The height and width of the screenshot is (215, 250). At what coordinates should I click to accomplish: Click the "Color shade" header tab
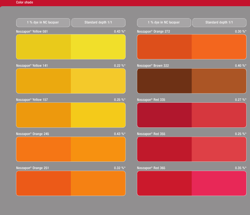(24, 2)
